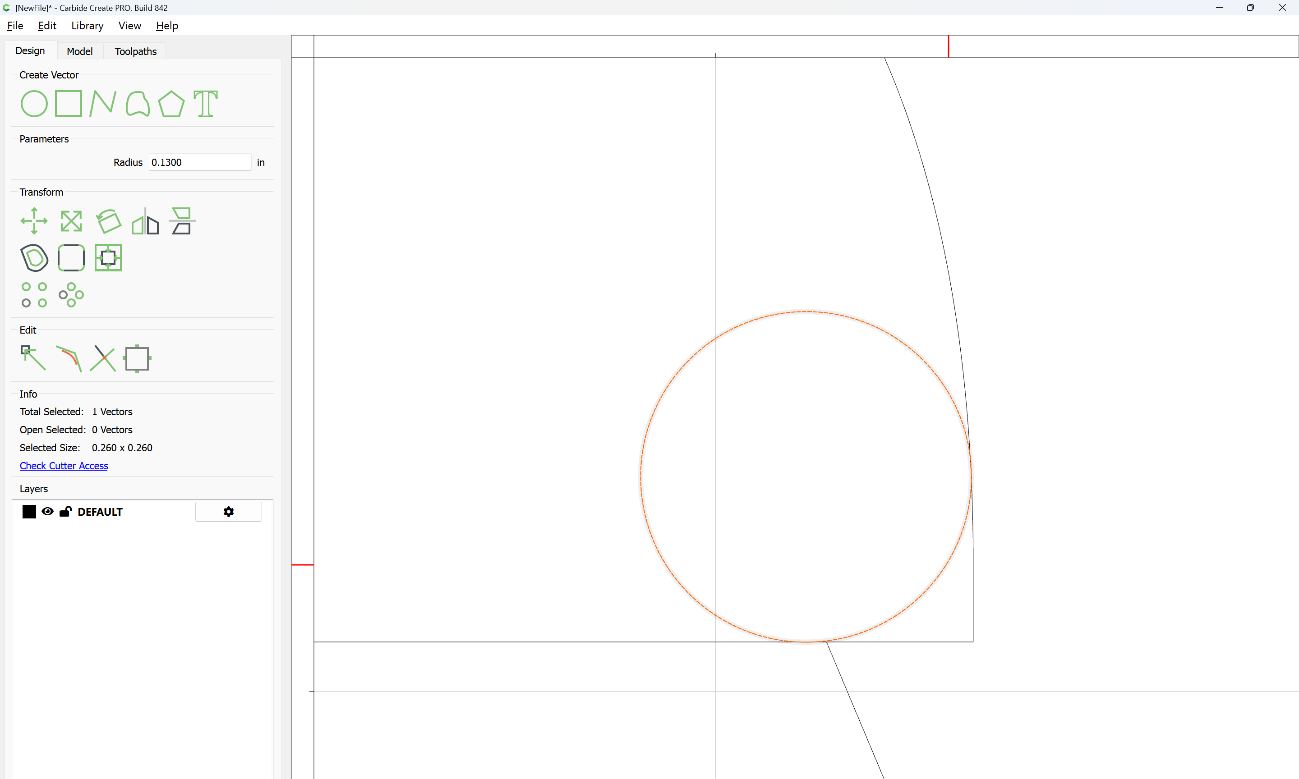The image size is (1299, 779).
Task: Toggle visibility of DEFAULT layer
Action: coord(47,511)
